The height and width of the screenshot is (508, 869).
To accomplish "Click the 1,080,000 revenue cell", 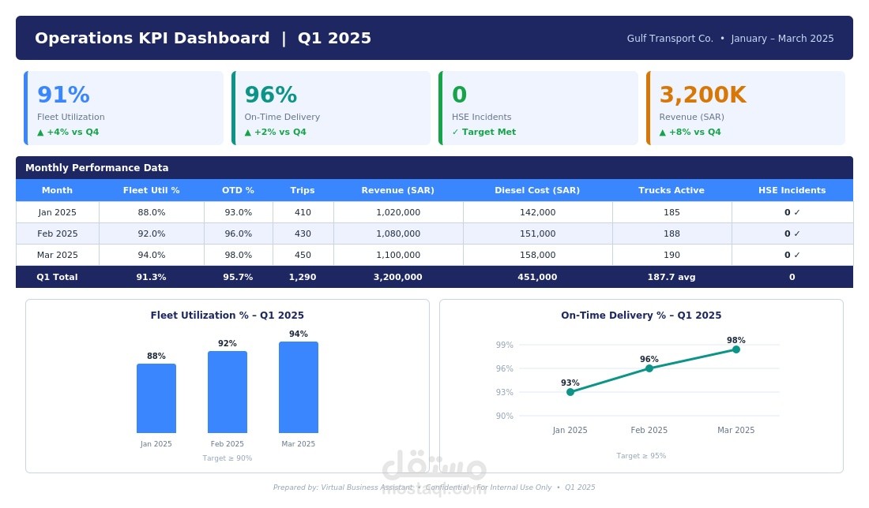I will click(398, 233).
